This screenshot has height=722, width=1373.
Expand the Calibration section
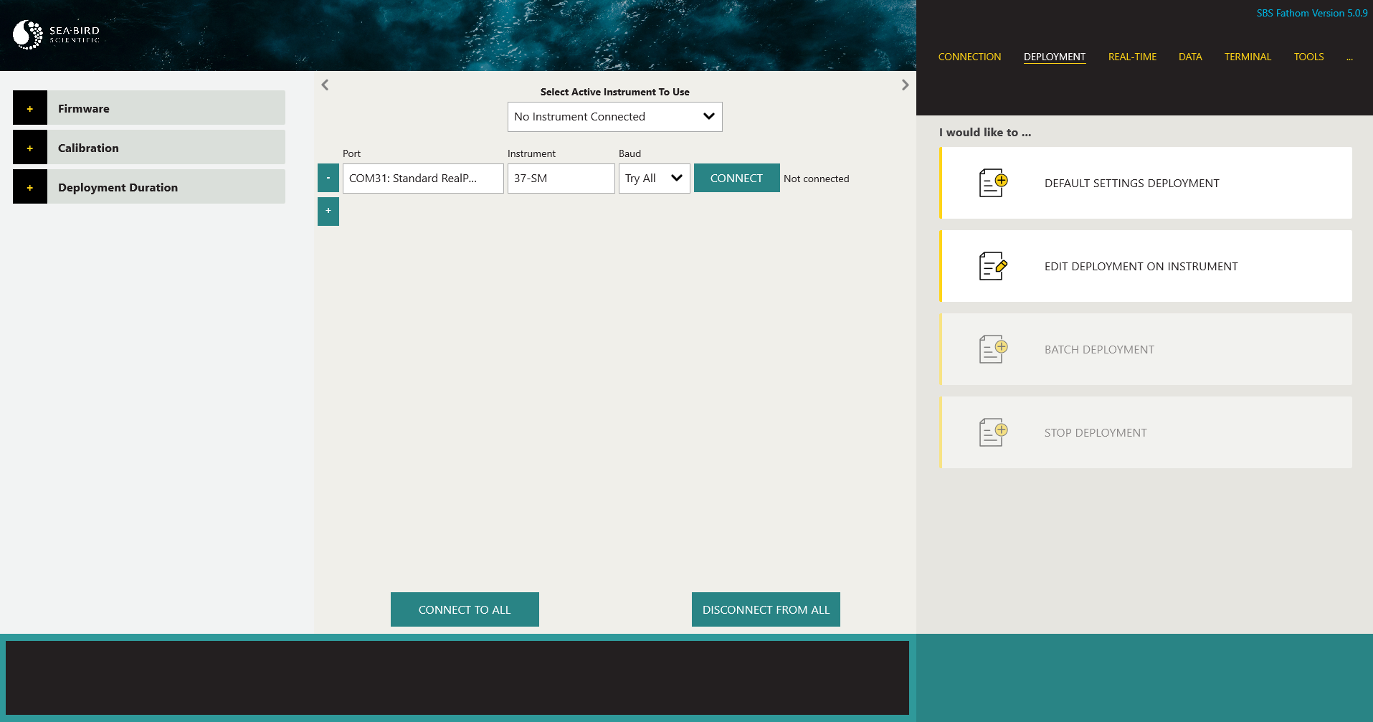pos(30,148)
